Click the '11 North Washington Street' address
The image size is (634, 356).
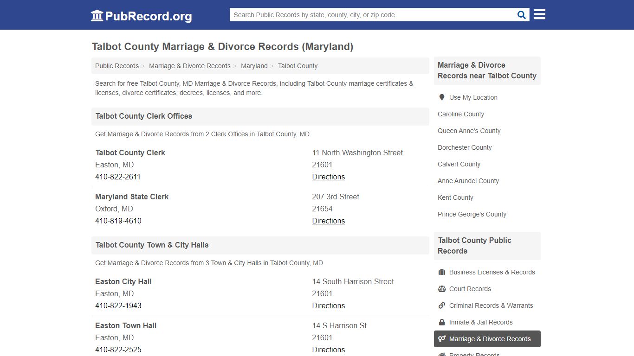click(357, 153)
